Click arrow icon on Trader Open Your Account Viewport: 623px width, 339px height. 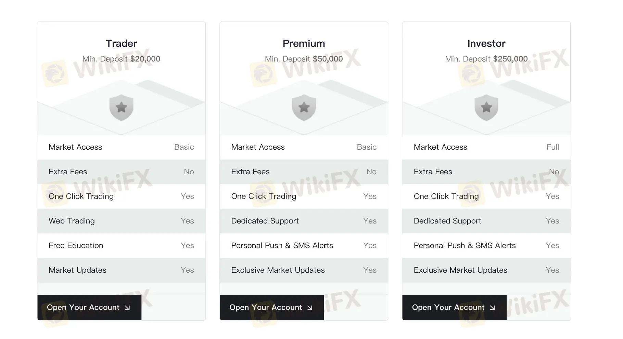pyautogui.click(x=127, y=308)
